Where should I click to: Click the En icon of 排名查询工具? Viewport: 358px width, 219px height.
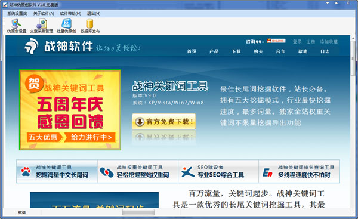pos(267,172)
